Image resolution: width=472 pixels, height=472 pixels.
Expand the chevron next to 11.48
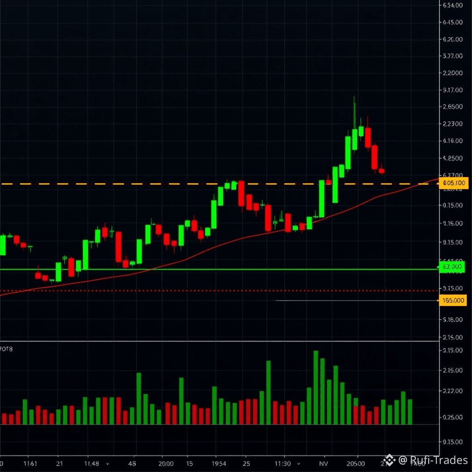coord(107,464)
